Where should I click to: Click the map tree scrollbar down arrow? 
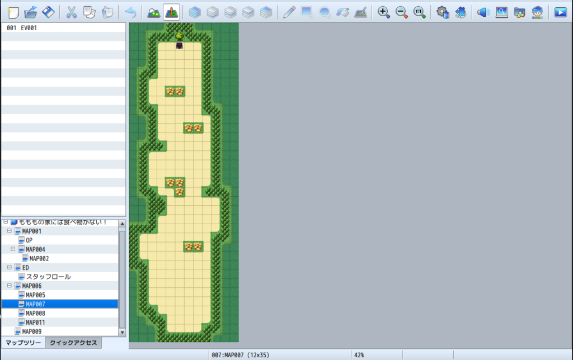coord(122,333)
